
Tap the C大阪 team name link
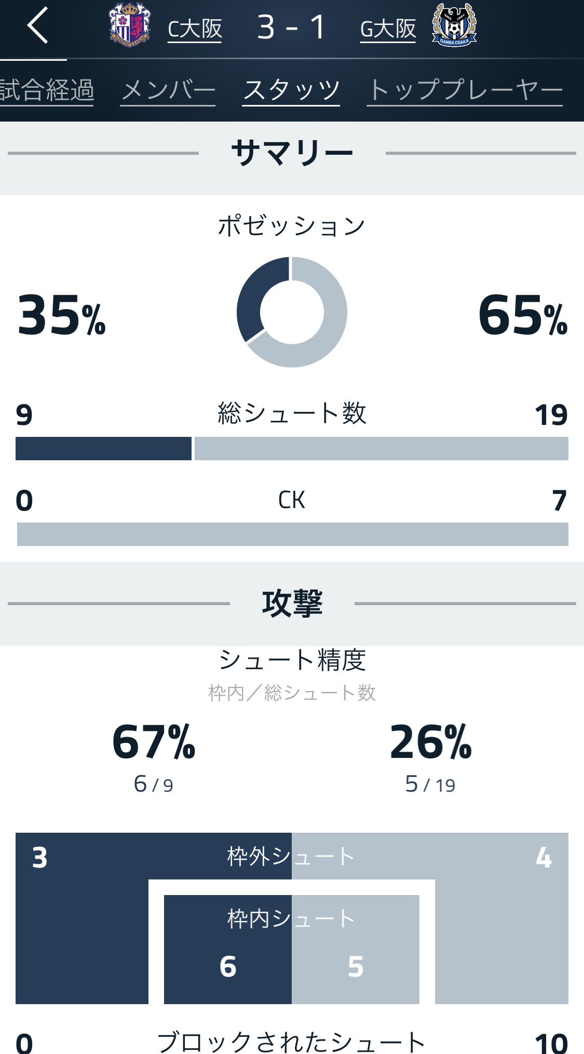coord(195,29)
